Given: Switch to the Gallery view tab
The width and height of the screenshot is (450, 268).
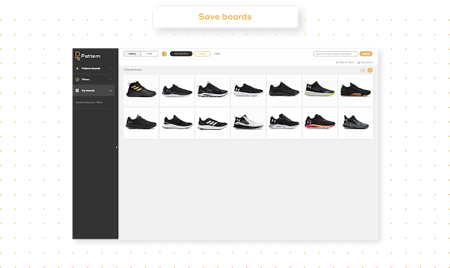Looking at the screenshot, I should [x=132, y=54].
